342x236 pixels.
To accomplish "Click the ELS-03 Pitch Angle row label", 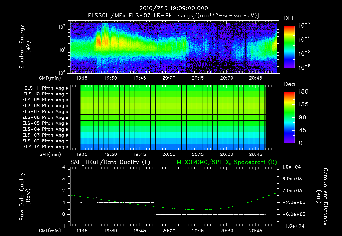I will [45, 135].
